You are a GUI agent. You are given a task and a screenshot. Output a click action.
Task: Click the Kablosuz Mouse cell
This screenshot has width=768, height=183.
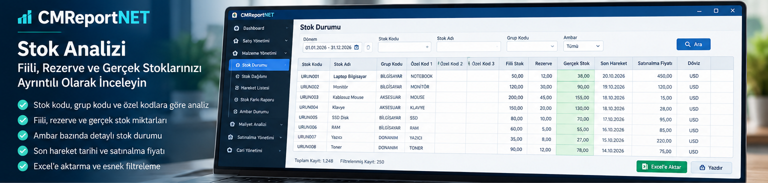click(348, 97)
